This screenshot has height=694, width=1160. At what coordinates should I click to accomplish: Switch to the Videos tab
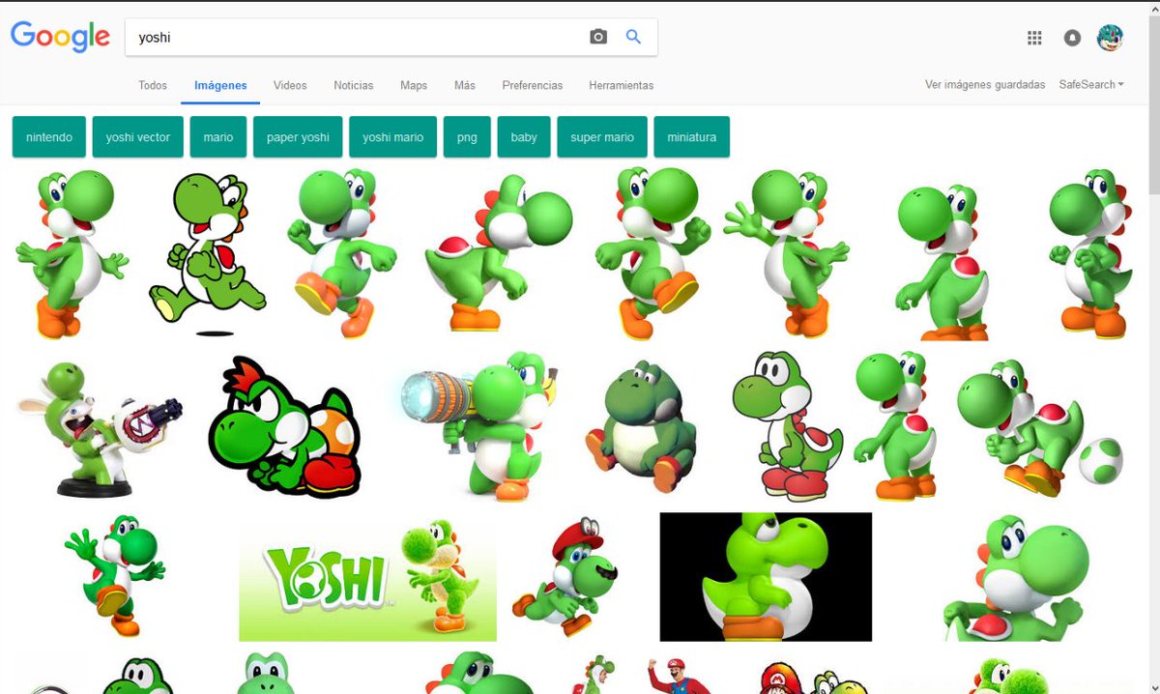coord(289,85)
